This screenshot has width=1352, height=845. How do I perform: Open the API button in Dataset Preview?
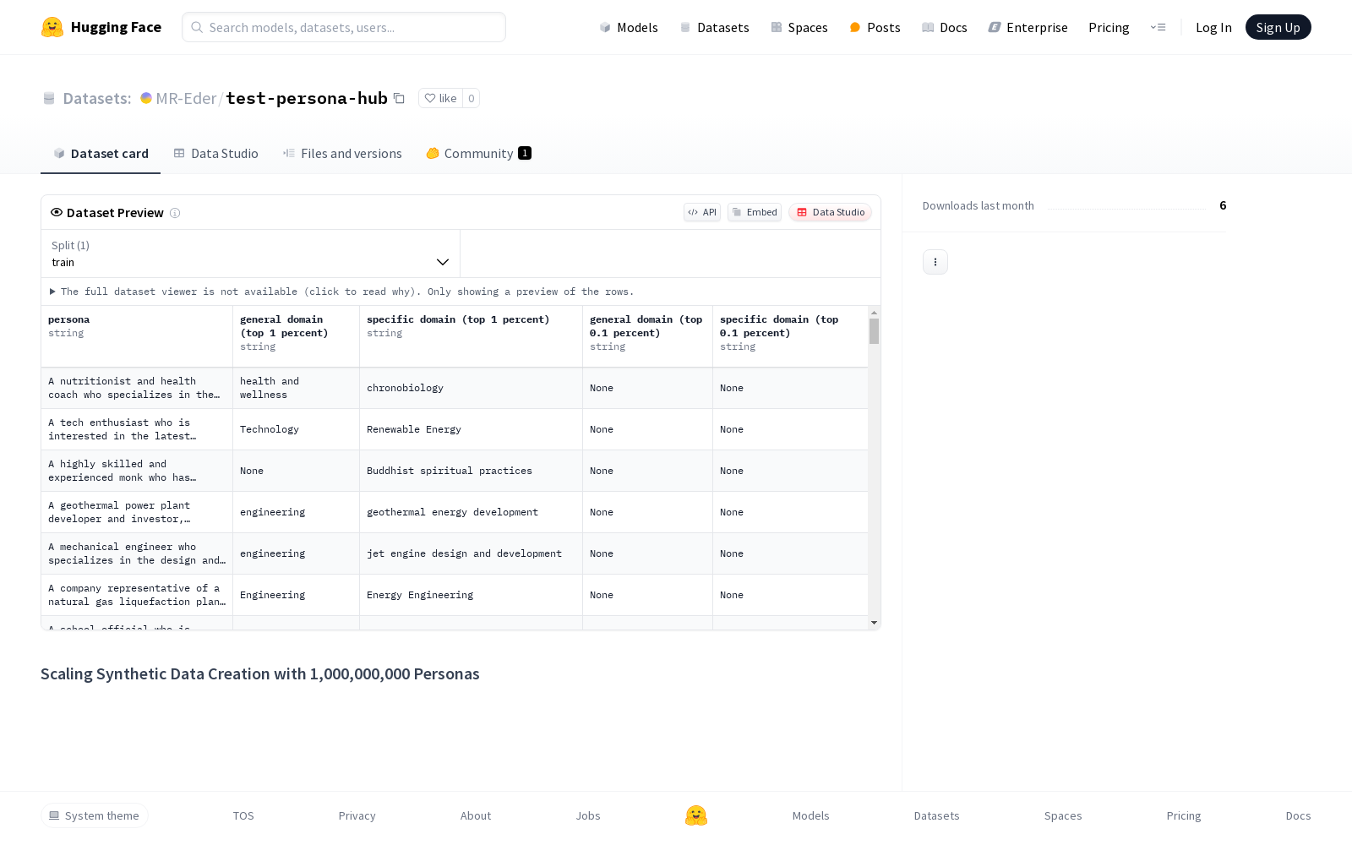click(x=702, y=212)
